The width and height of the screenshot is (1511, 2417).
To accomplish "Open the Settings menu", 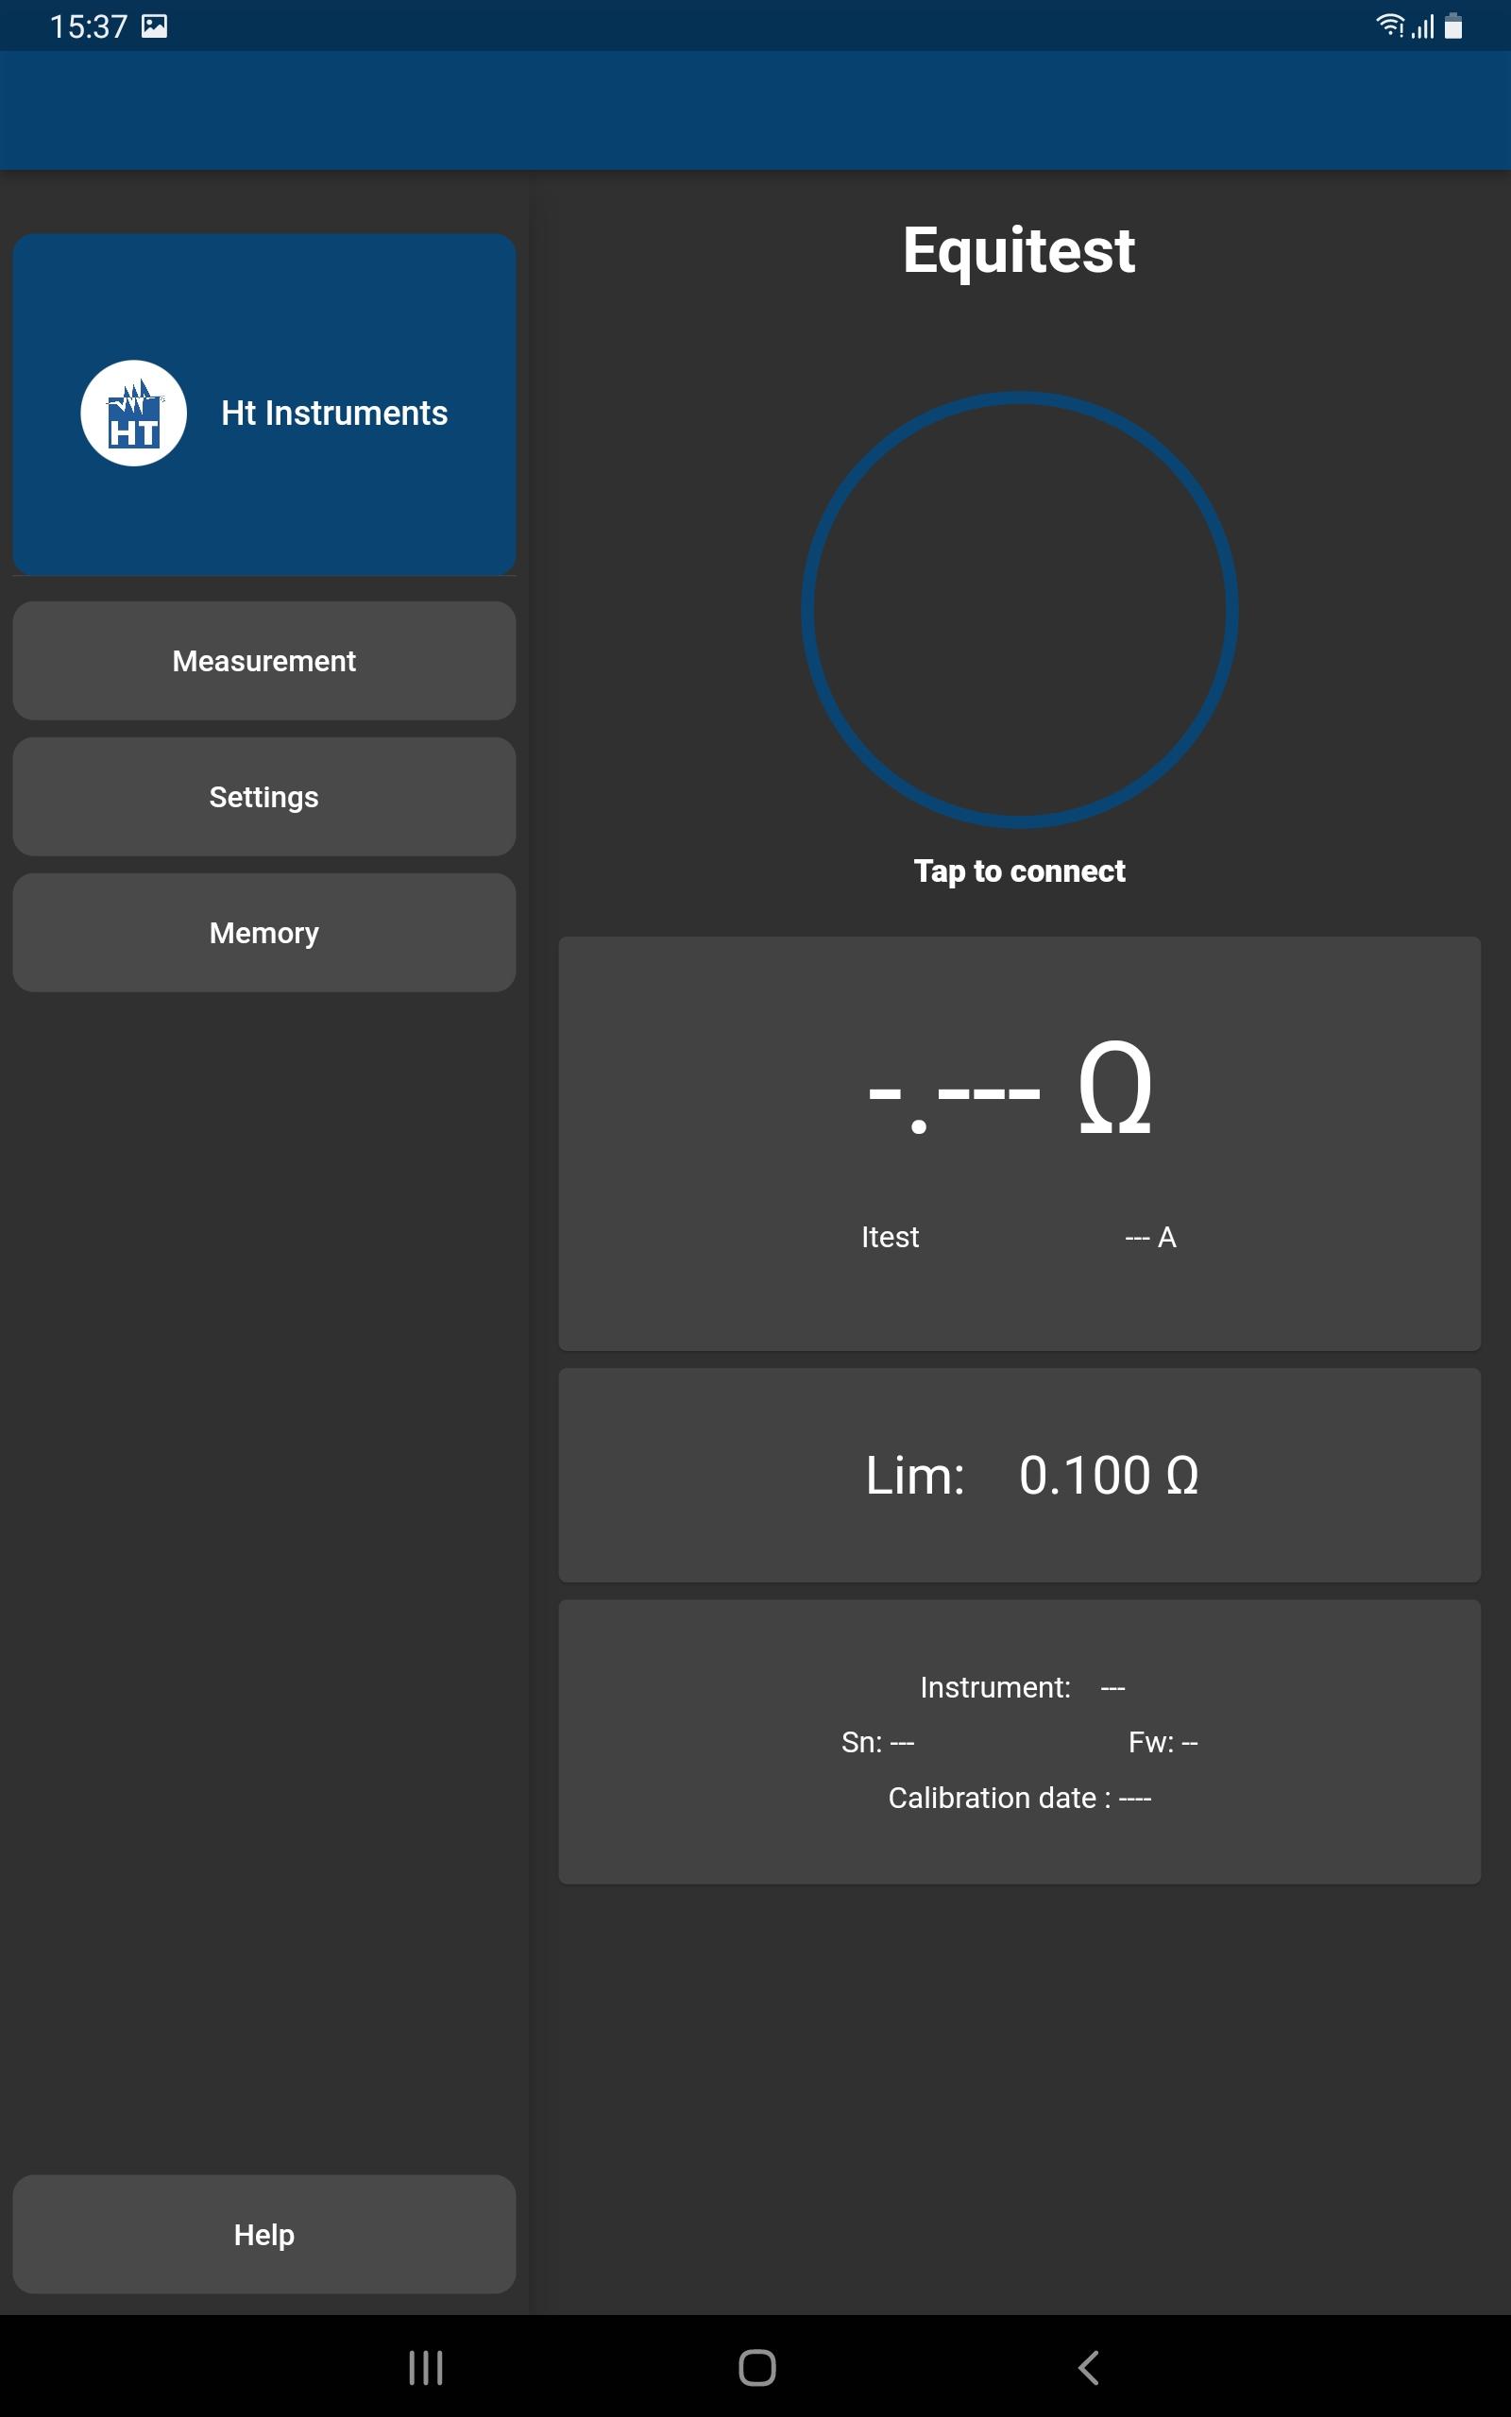I will [263, 796].
